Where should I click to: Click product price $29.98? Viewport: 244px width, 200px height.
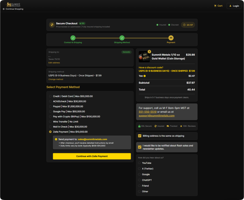tap(190, 55)
